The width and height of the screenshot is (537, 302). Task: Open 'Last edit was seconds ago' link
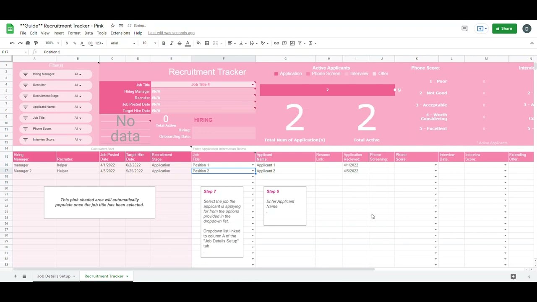tap(171, 33)
